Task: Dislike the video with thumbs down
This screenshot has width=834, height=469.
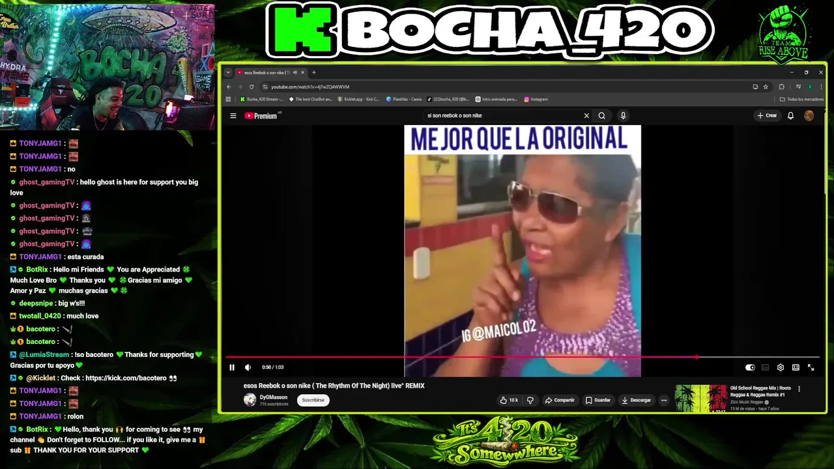Action: [x=530, y=400]
